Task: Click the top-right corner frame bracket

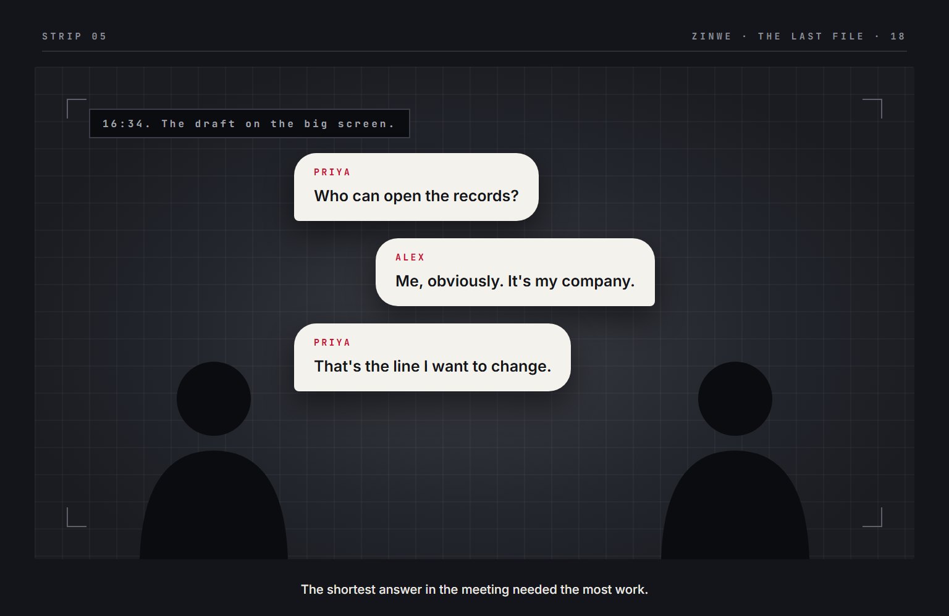Action: coord(872,109)
